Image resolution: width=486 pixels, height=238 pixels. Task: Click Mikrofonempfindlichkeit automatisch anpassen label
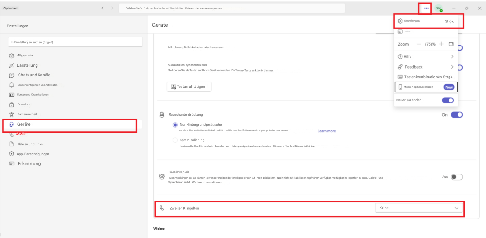[x=196, y=48]
